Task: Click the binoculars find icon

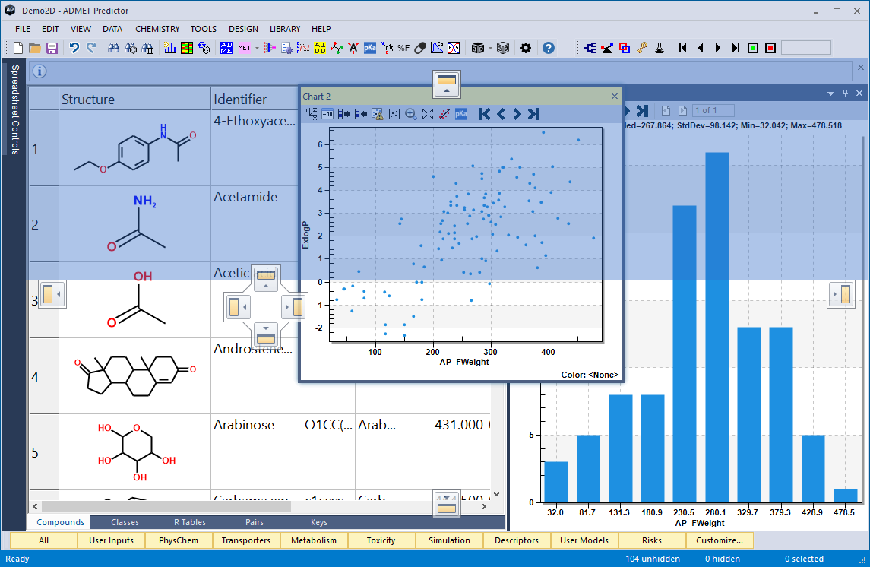Action: point(114,49)
